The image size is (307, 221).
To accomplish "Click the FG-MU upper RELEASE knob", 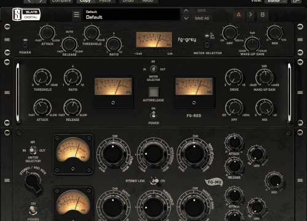I will pos(235,166).
